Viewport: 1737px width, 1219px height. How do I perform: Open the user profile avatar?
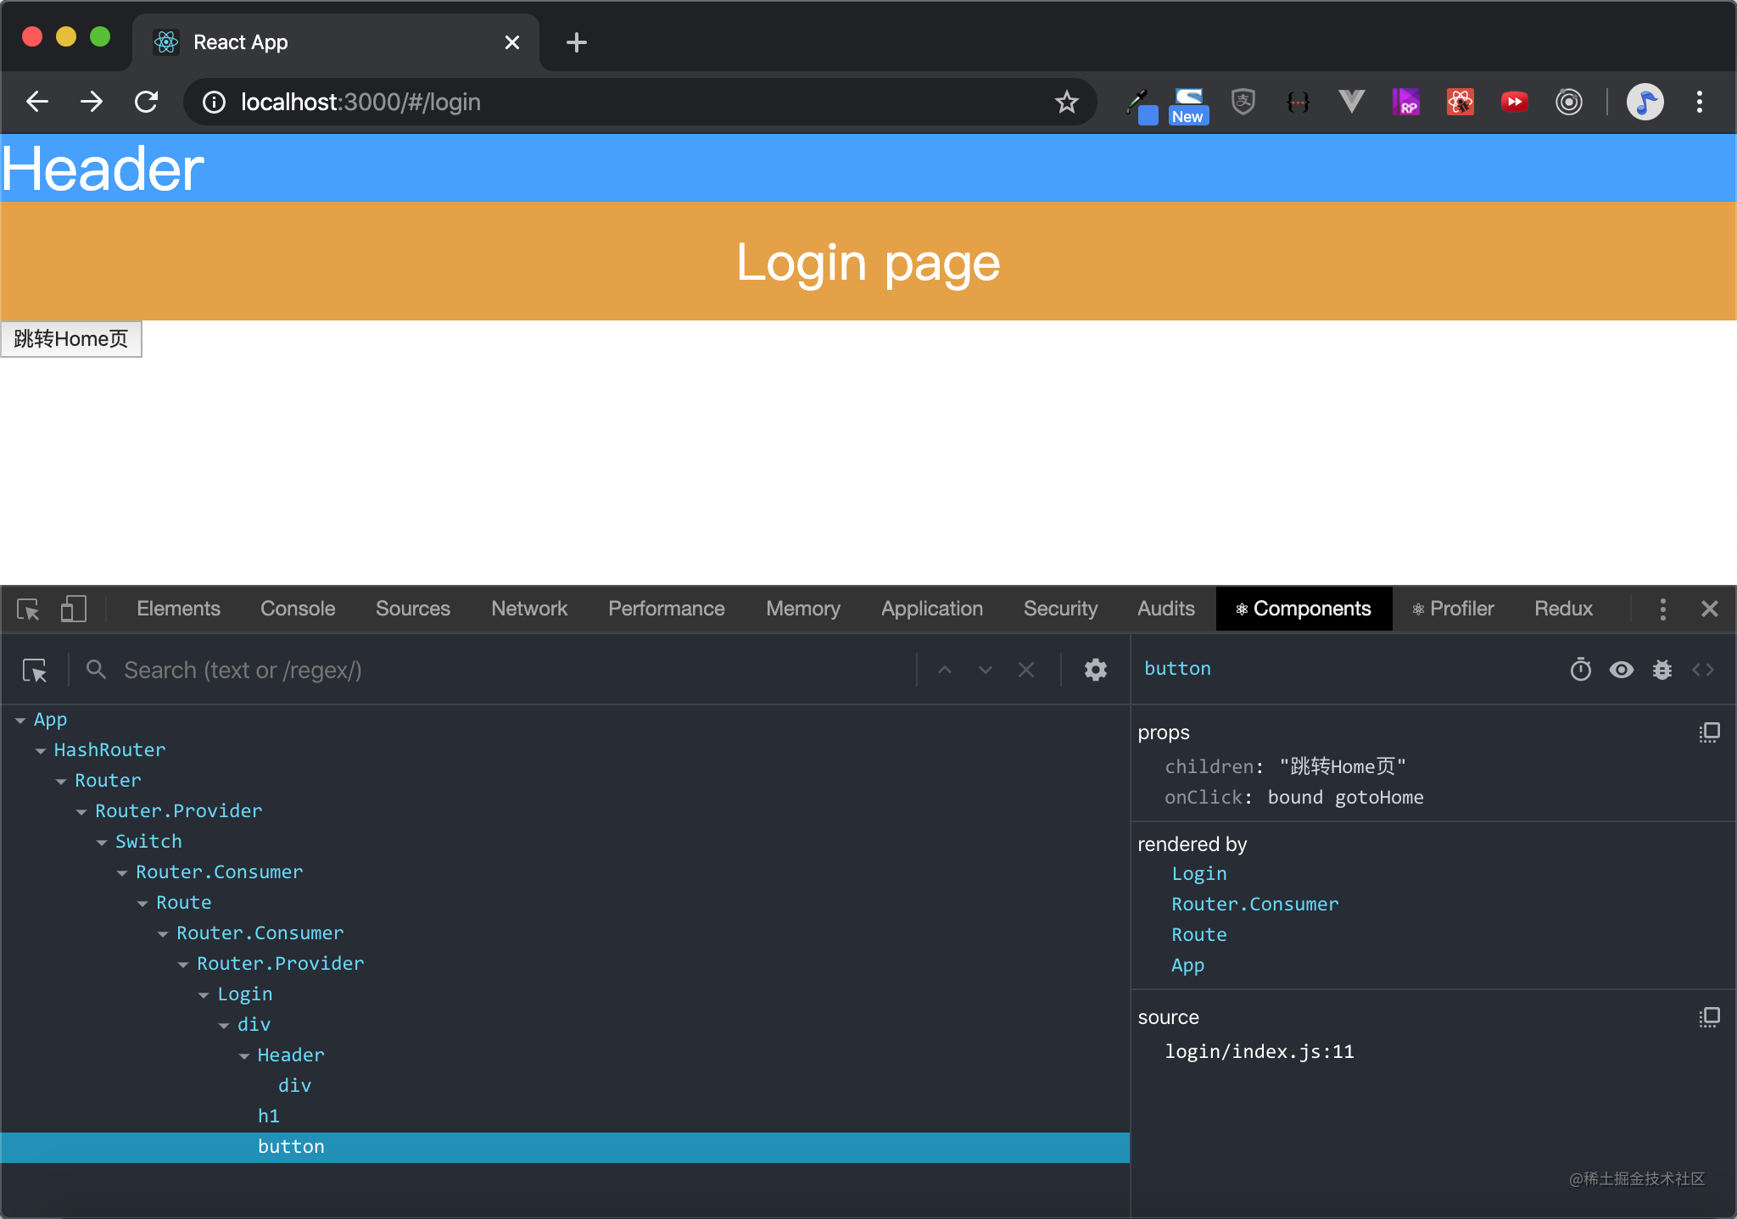[x=1645, y=102]
